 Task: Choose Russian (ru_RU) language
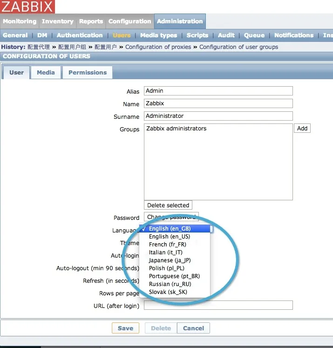tap(175, 284)
